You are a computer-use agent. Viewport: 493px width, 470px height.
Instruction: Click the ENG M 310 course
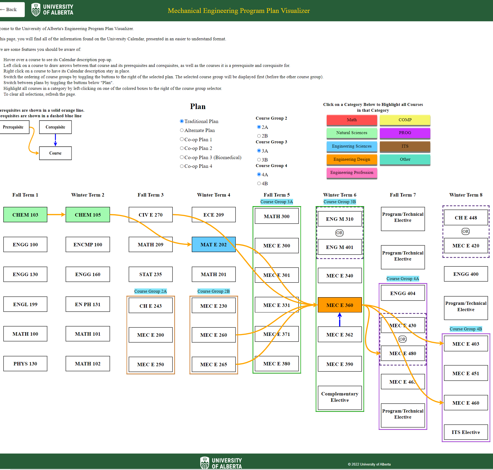339,219
